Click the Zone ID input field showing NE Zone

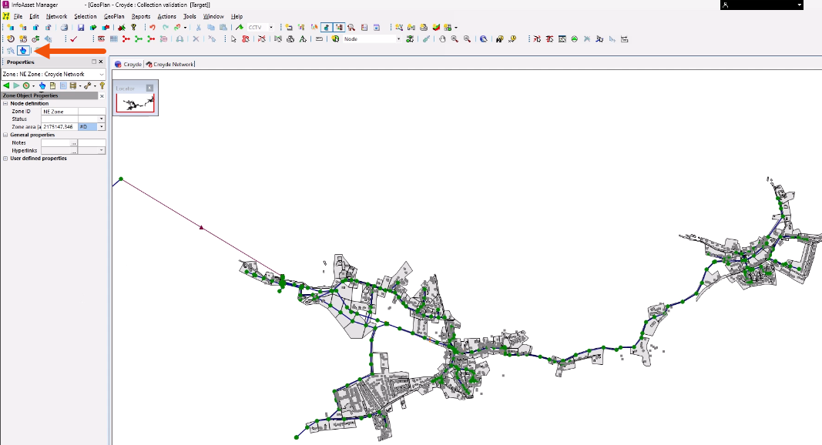click(62, 112)
